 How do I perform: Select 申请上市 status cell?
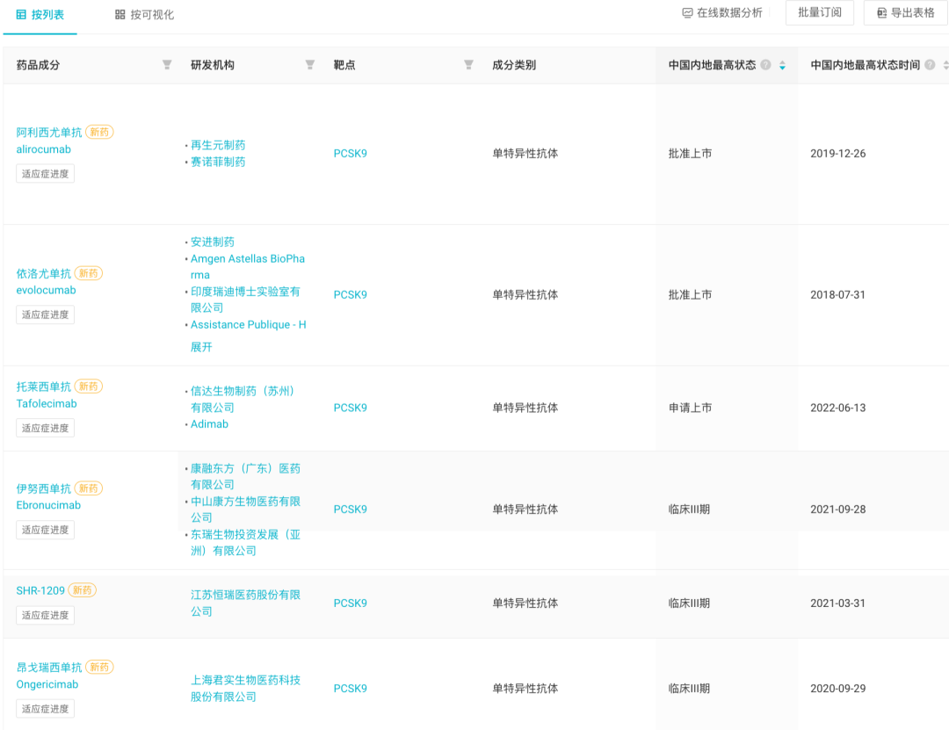tap(690, 408)
